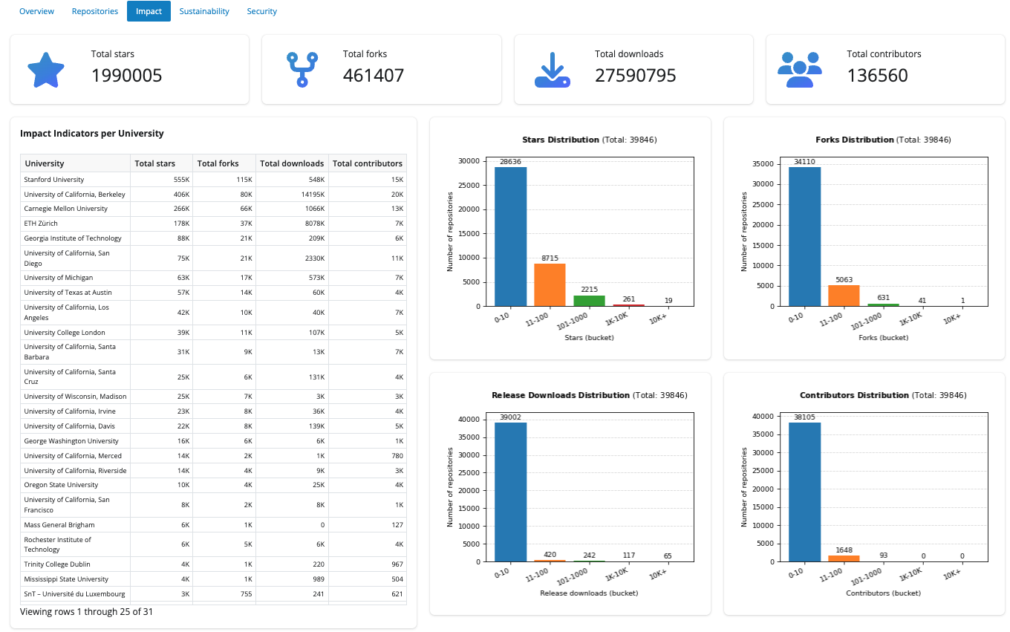Viewport: 1010px width, 632px height.
Task: Sort by Total stars column header
Action: tap(154, 163)
